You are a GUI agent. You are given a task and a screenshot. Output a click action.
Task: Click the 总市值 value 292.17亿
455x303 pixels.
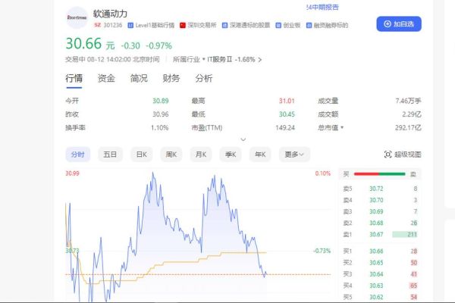pyautogui.click(x=408, y=127)
